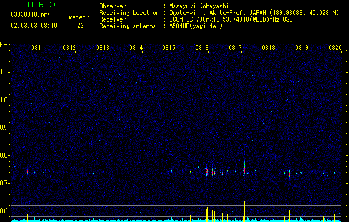Click the 1.1 kHz axis label
The image size is (349, 222).
coord(5,72)
